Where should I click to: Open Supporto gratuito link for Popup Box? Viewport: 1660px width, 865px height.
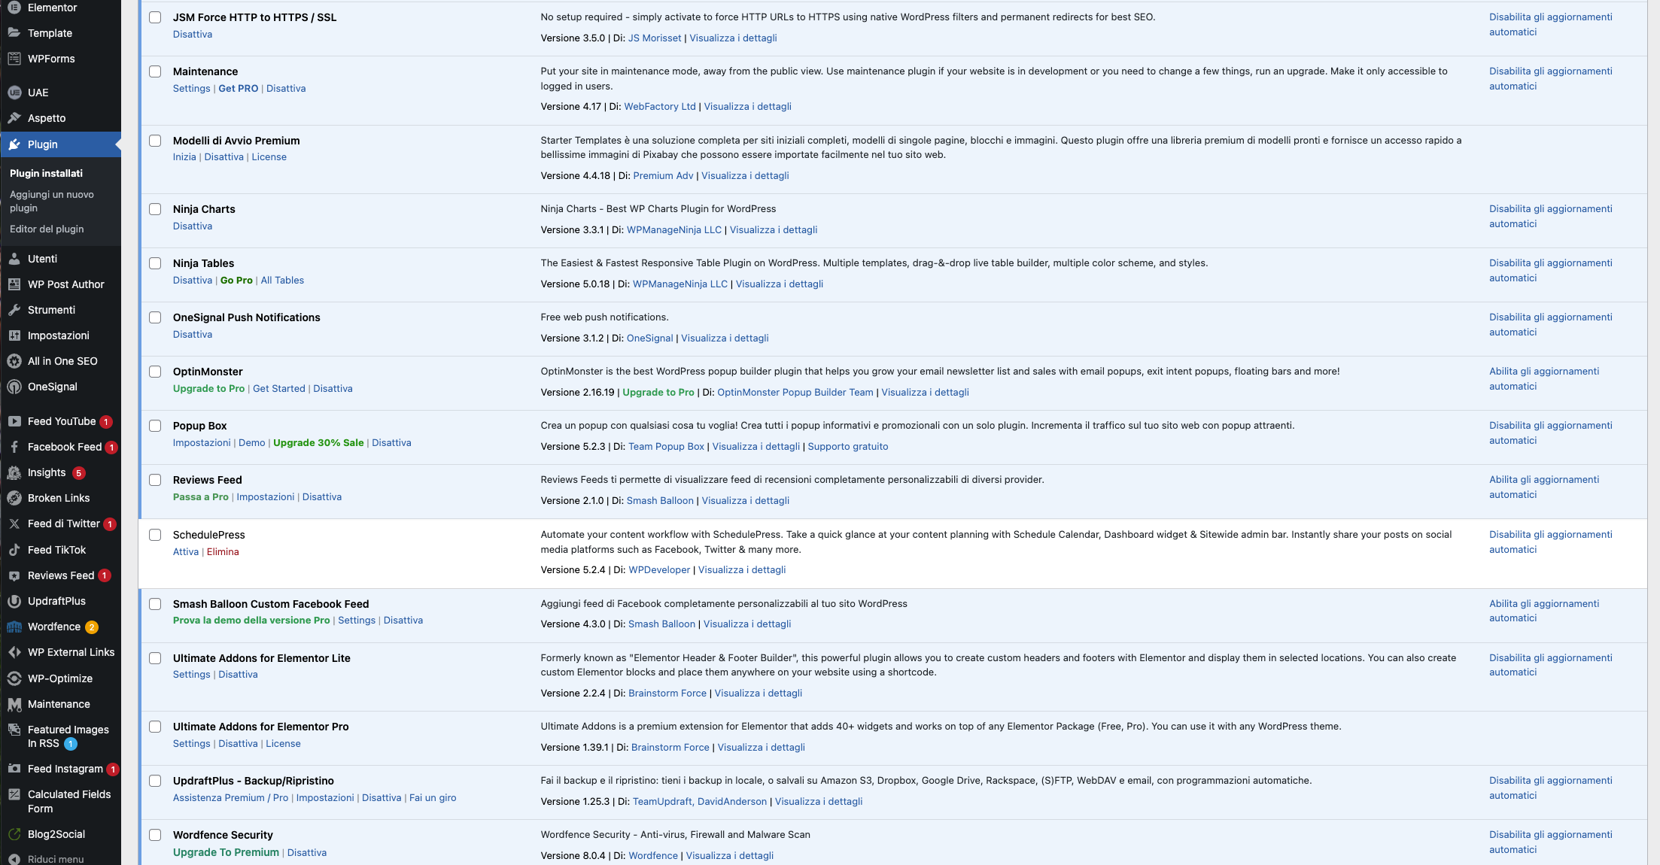[848, 446]
